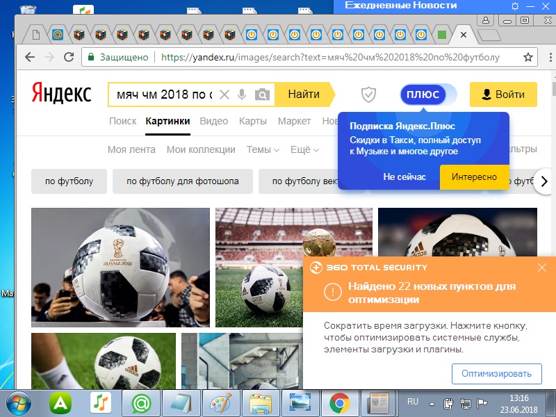Open the Adidas ball close-up photo top right
Image resolution: width=556 pixels, height=417 pixels.
tap(458, 232)
